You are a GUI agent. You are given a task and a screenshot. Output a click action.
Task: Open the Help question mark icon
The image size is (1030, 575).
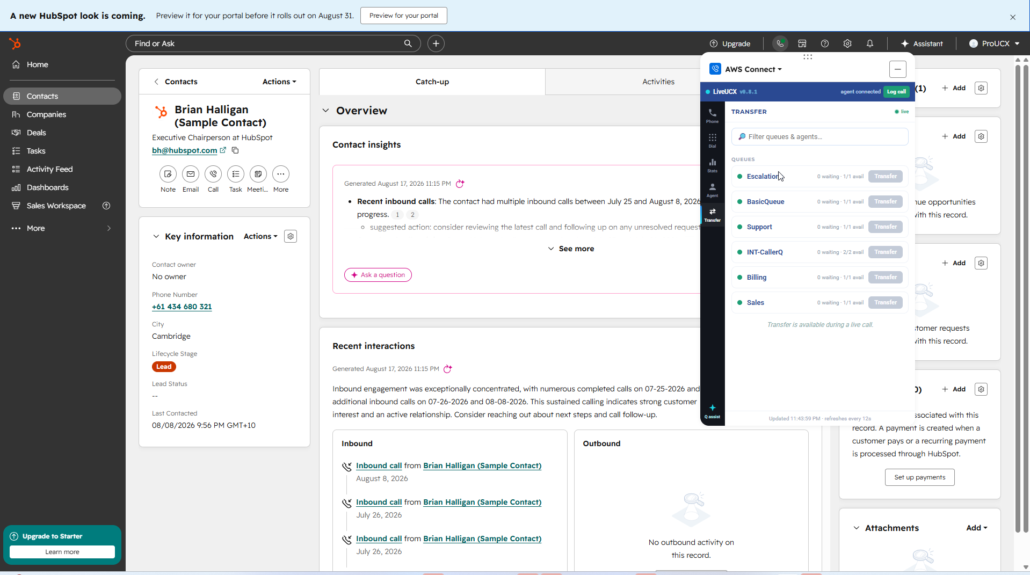(825, 43)
